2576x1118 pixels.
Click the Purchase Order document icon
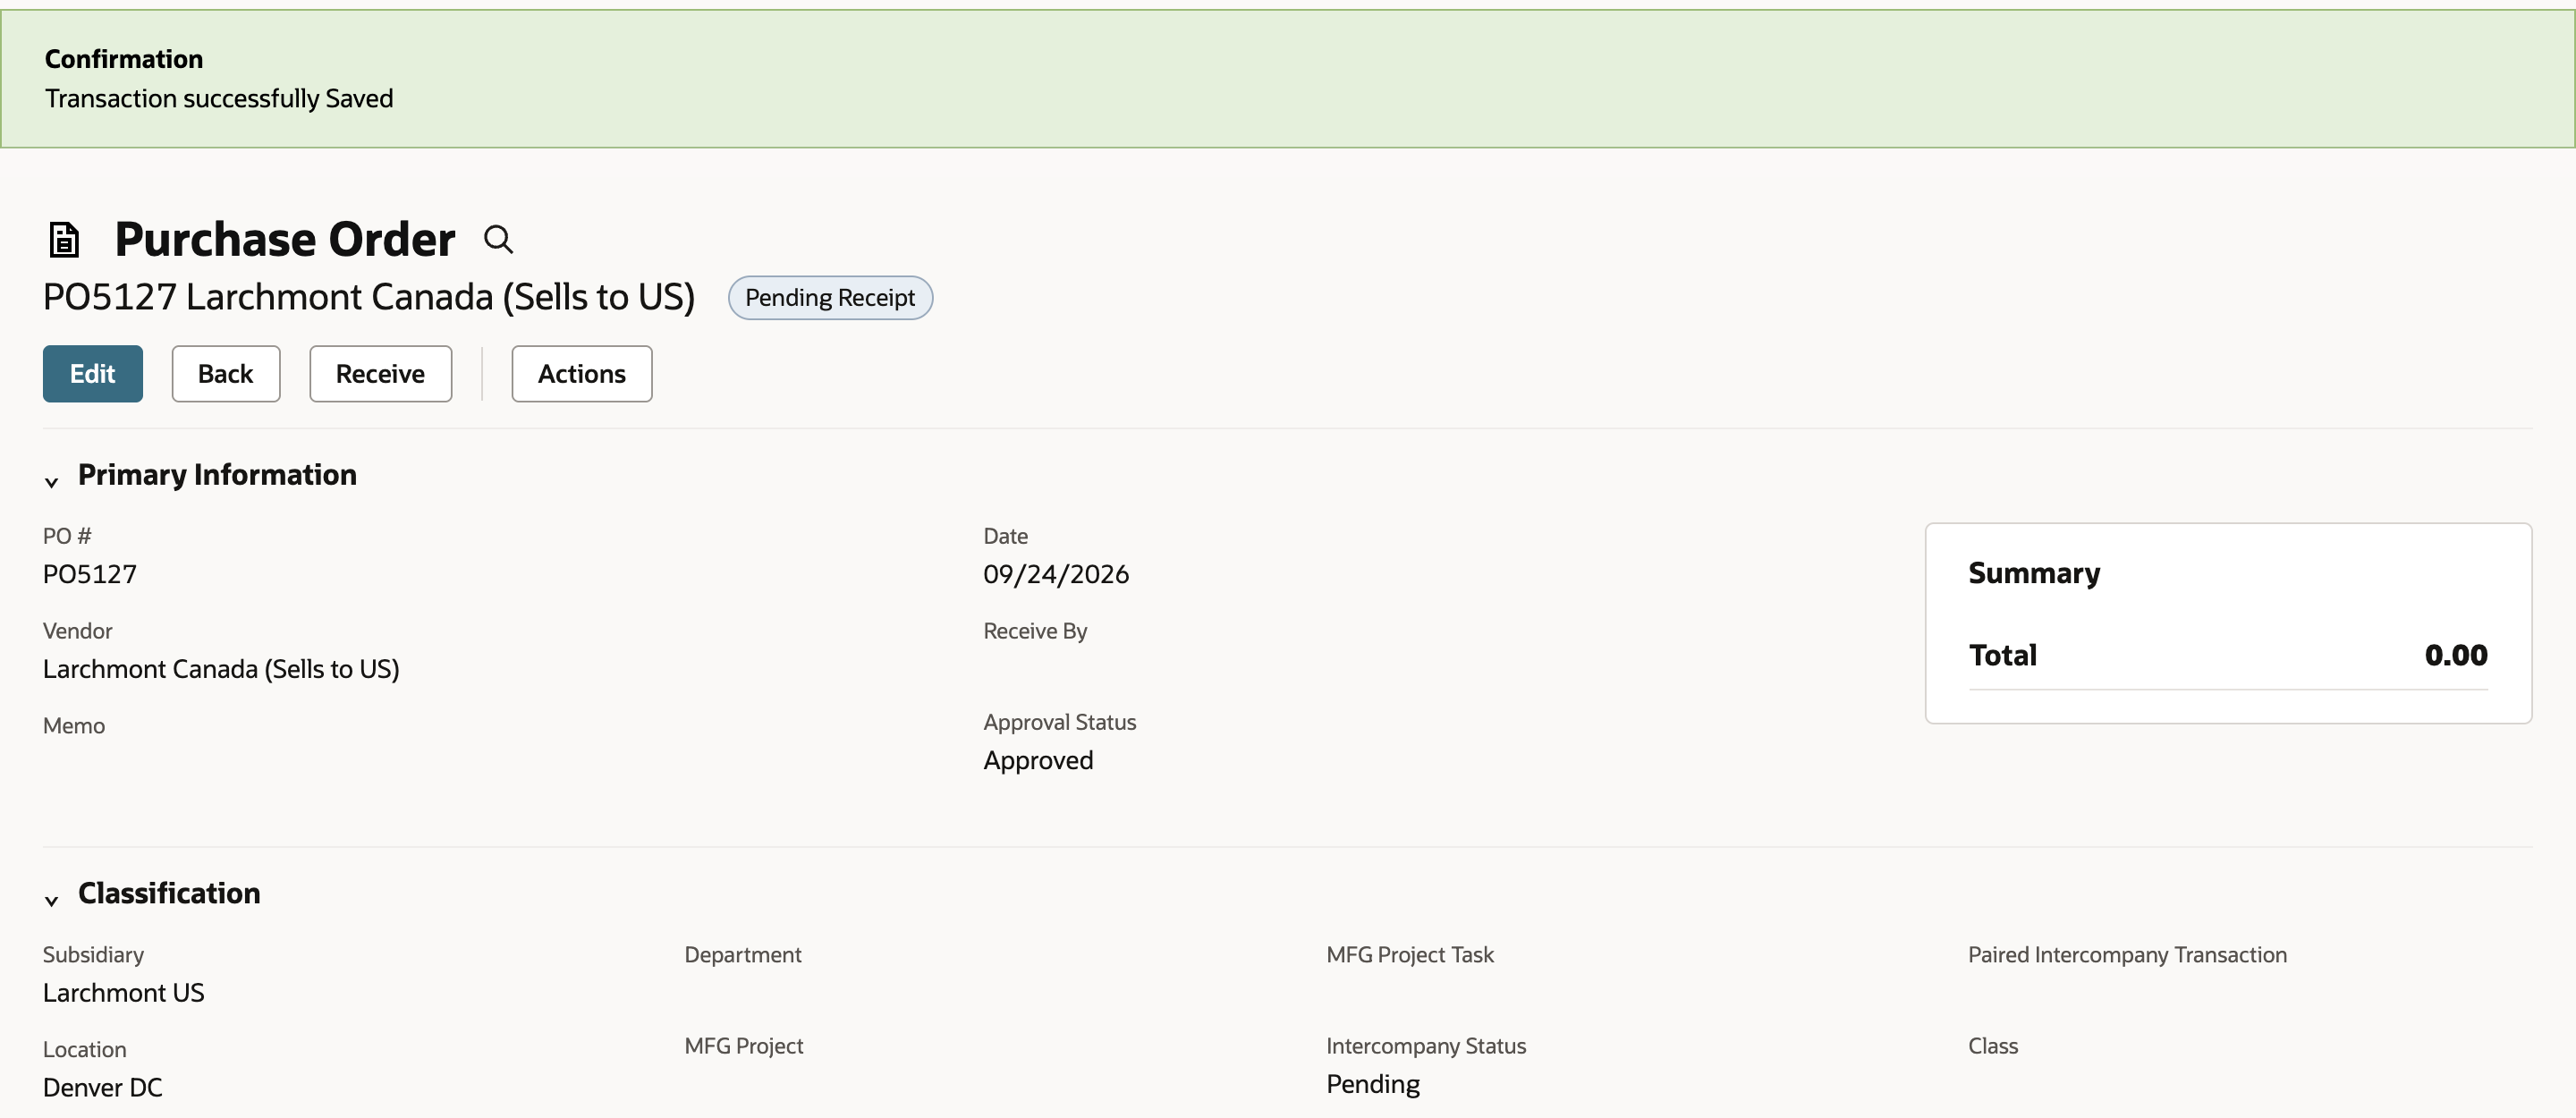(x=64, y=240)
